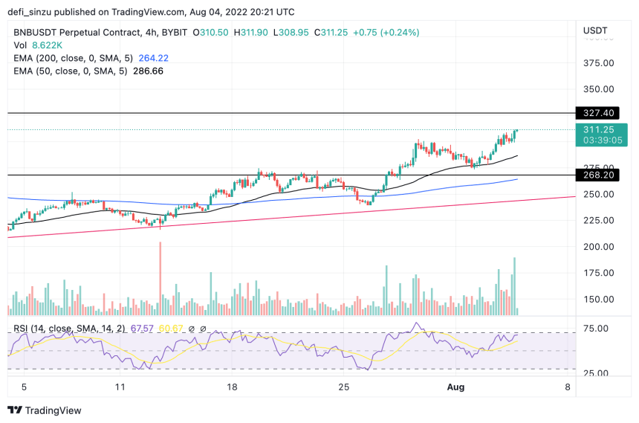639x423 pixels.
Task: Click the USDT currency label on price axis
Action: click(595, 30)
